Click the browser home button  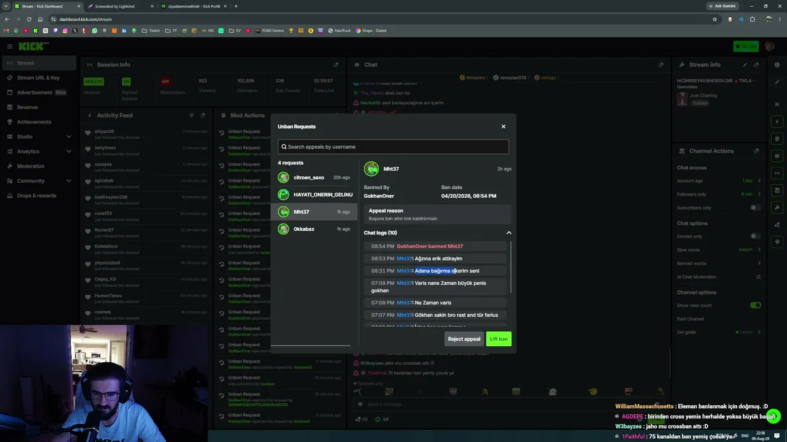[x=40, y=19]
